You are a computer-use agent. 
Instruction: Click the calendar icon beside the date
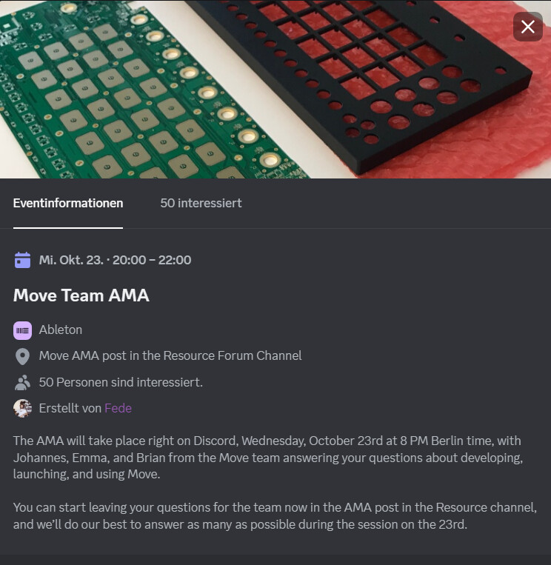tap(22, 260)
